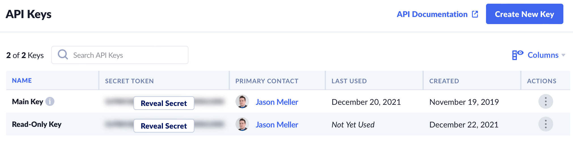
Task: Click Jason Meller's avatar in Read-Only Key row
Action: [242, 124]
